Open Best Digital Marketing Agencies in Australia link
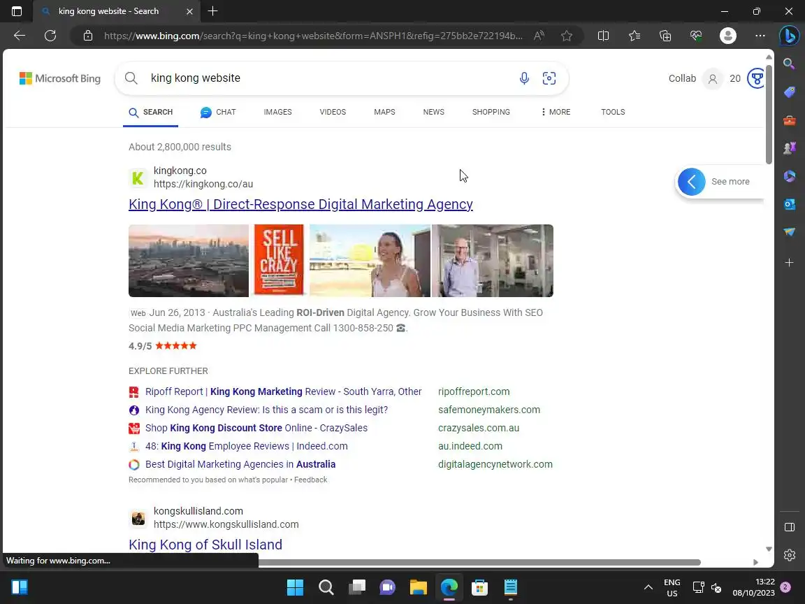 (240, 464)
